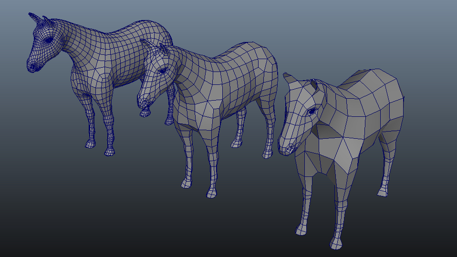The width and height of the screenshot is (457, 257).
Task: Pick the left ear of the low-poly horse
Action: (289, 78)
